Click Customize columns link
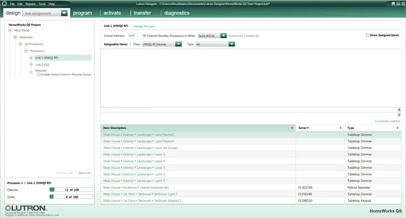 pyautogui.click(x=387, y=121)
